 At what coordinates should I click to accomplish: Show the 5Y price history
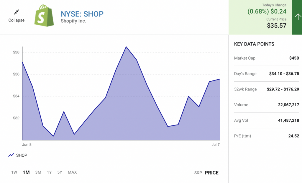[x=60, y=172]
